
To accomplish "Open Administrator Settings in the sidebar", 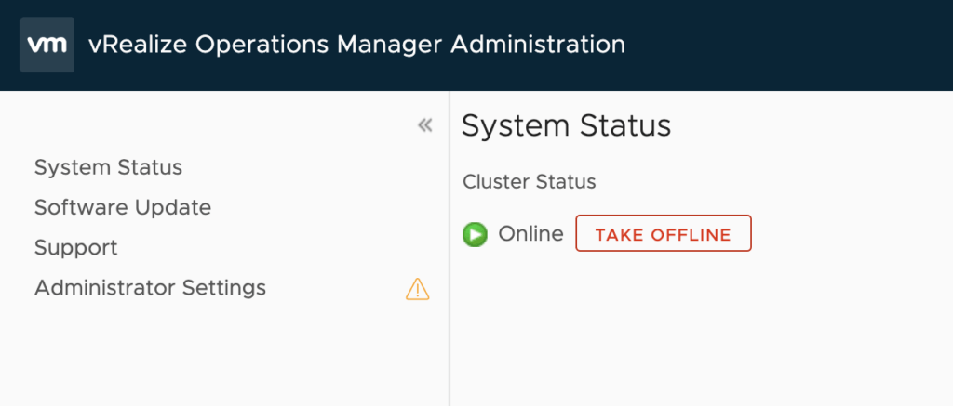I will point(150,288).
